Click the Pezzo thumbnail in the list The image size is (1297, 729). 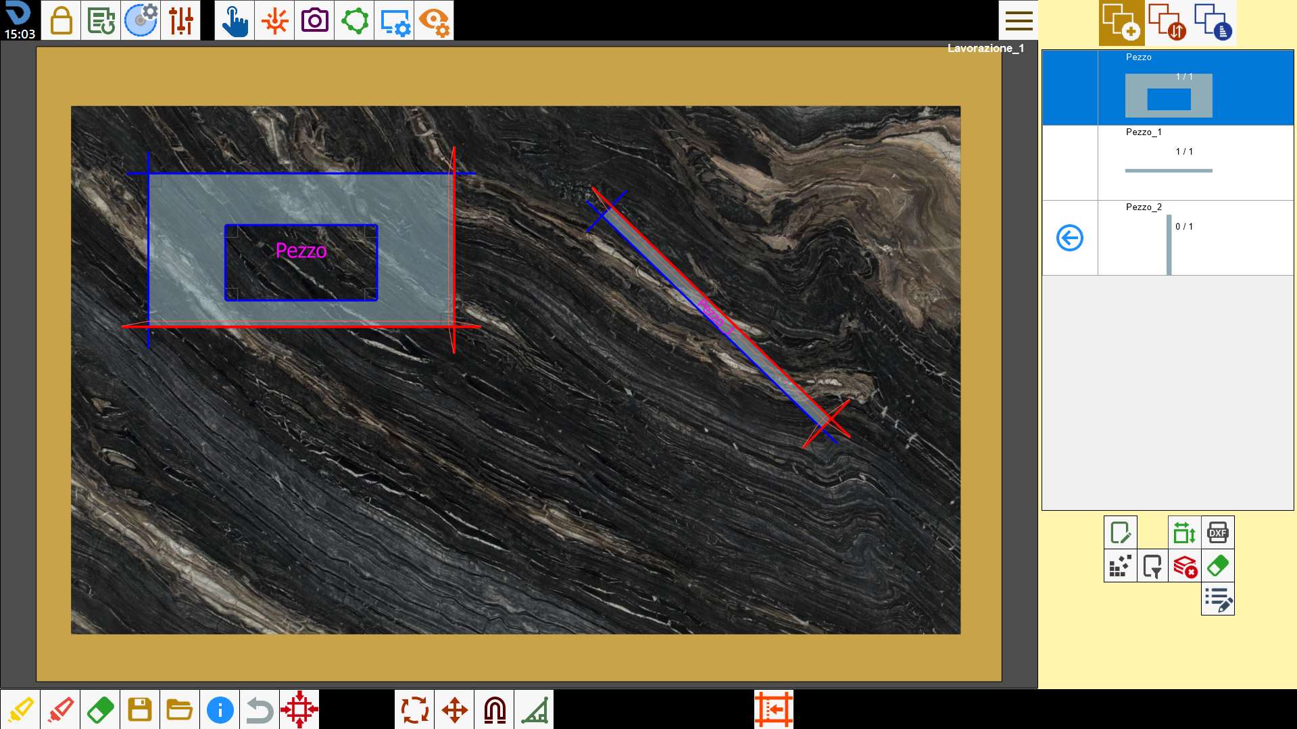click(x=1169, y=95)
